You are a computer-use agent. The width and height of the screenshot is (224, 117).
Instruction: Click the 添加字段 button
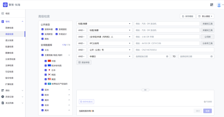(84, 63)
